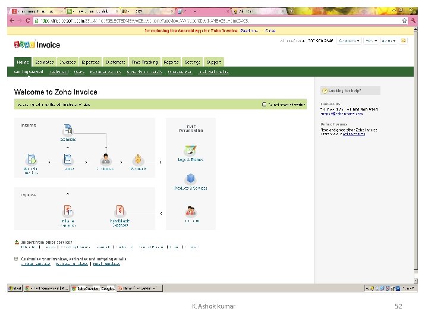The image size is (428, 321).
Task: Open the Recurring Invoices icon
Action: click(x=32, y=159)
